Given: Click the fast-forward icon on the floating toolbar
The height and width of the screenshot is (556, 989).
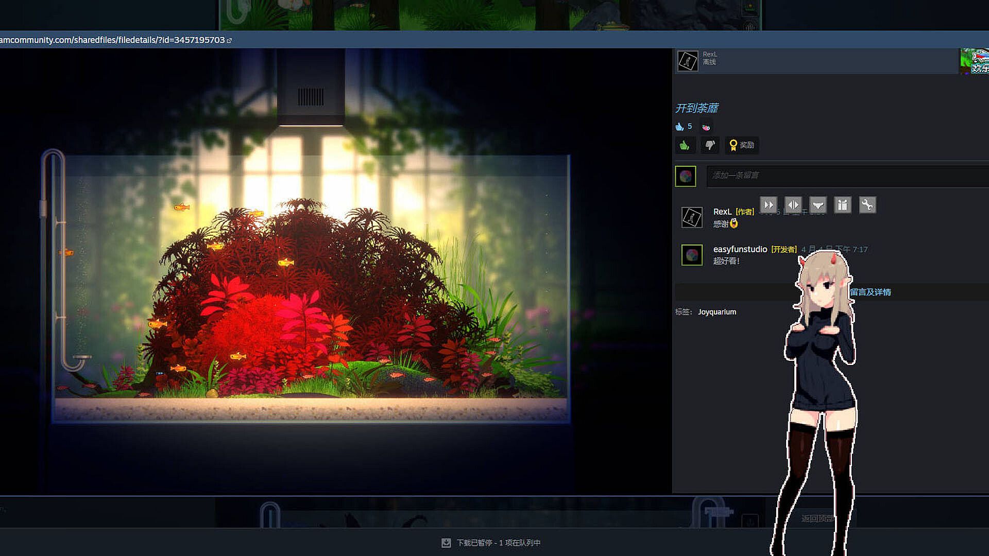Looking at the screenshot, I should [769, 205].
